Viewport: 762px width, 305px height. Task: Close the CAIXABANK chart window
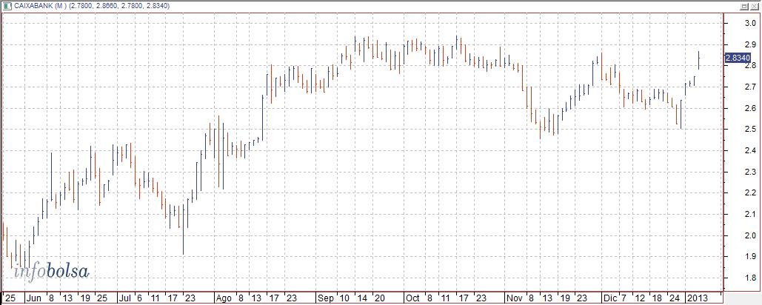tap(754, 6)
